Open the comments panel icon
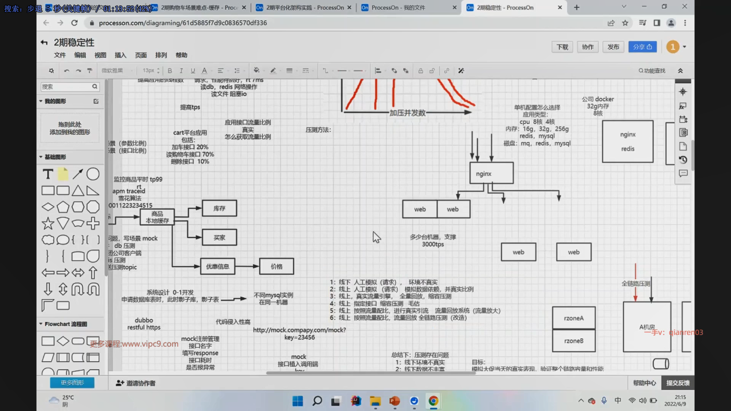This screenshot has height=411, width=731. pos(683,174)
